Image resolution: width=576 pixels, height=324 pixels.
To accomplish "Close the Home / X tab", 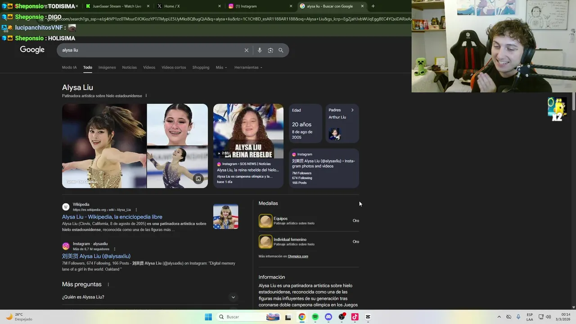I will pyautogui.click(x=220, y=6).
